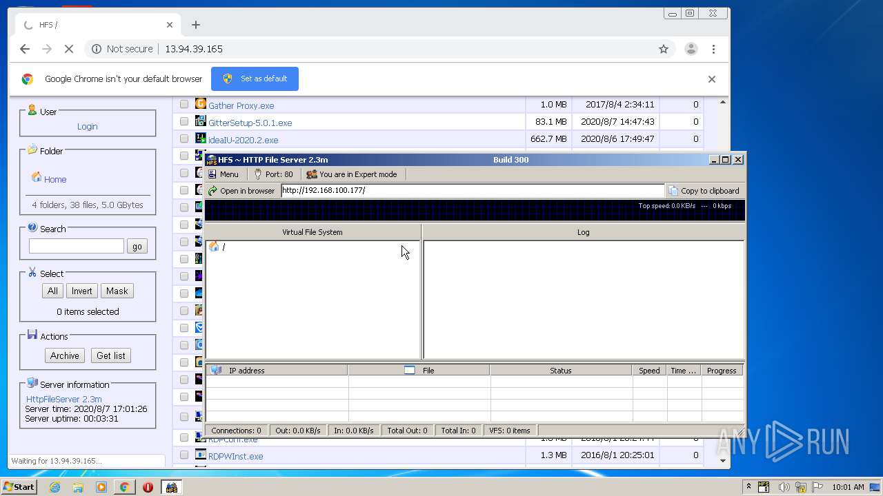Open the HFS Menu button
The image size is (883, 496).
pos(223,174)
